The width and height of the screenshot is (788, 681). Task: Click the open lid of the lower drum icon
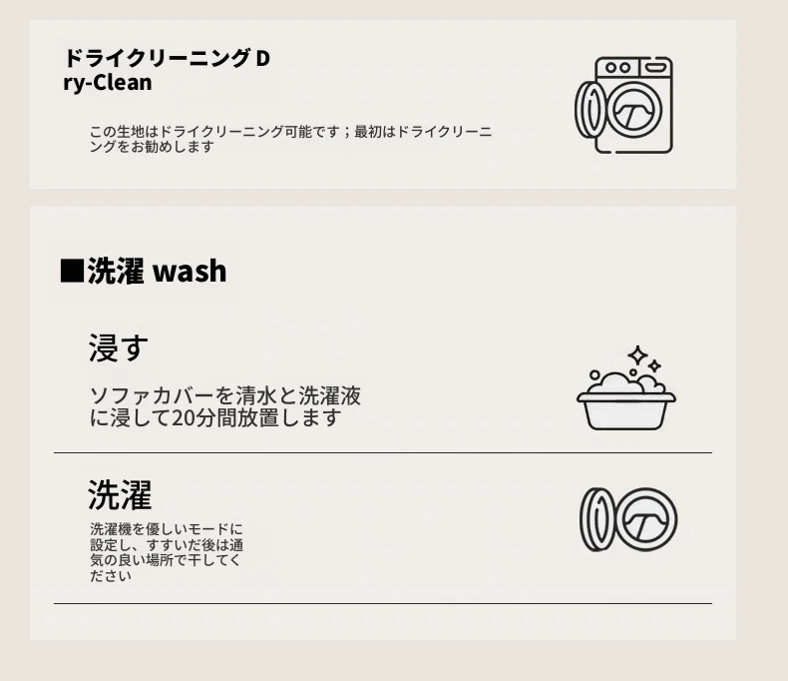point(597,519)
